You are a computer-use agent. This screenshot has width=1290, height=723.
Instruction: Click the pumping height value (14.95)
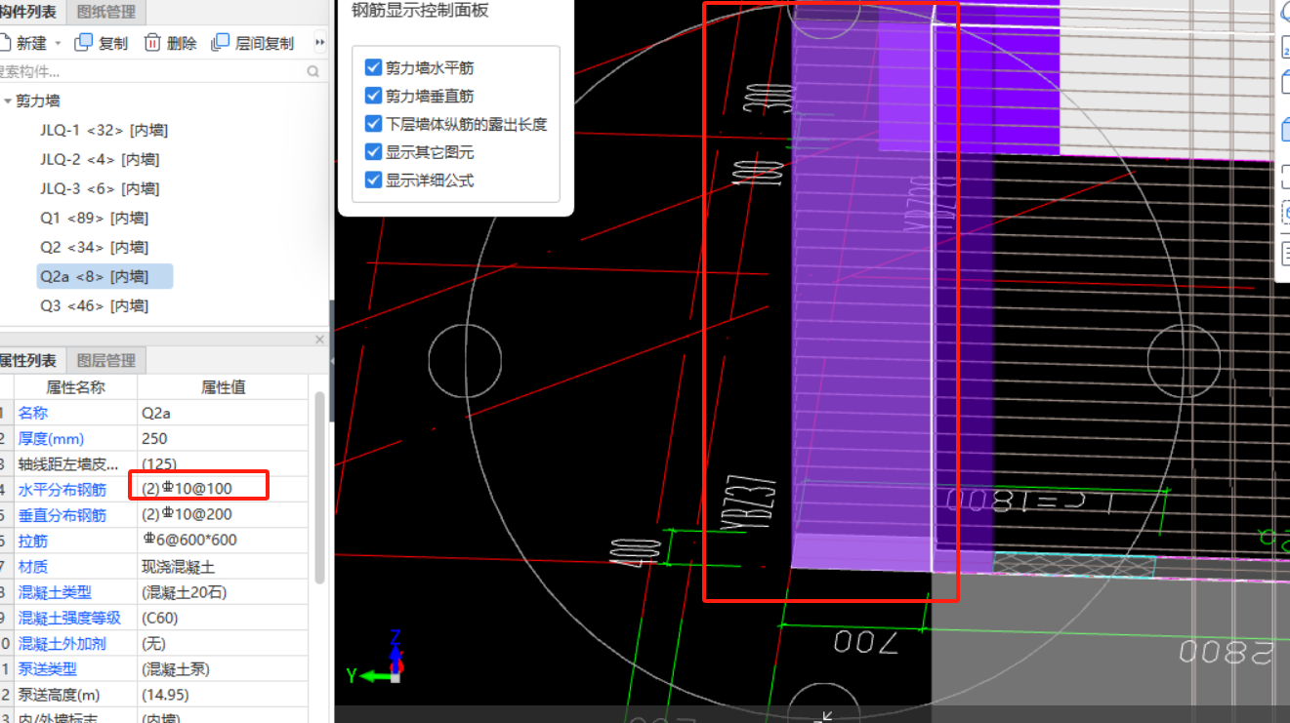click(224, 696)
